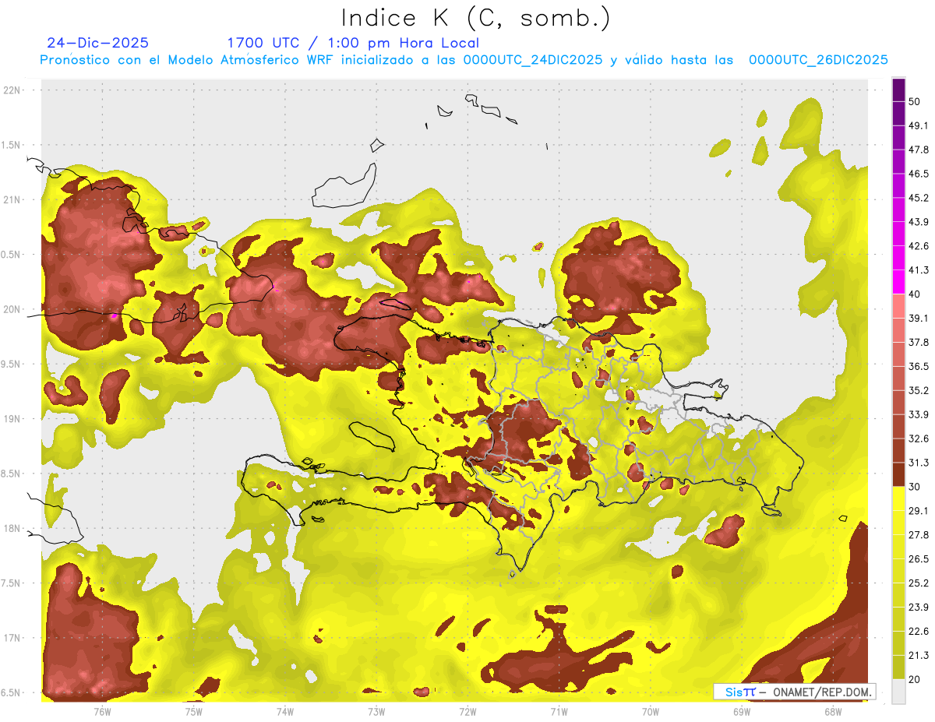Select the '47.8' color bar value
935x722 pixels.
click(x=919, y=150)
